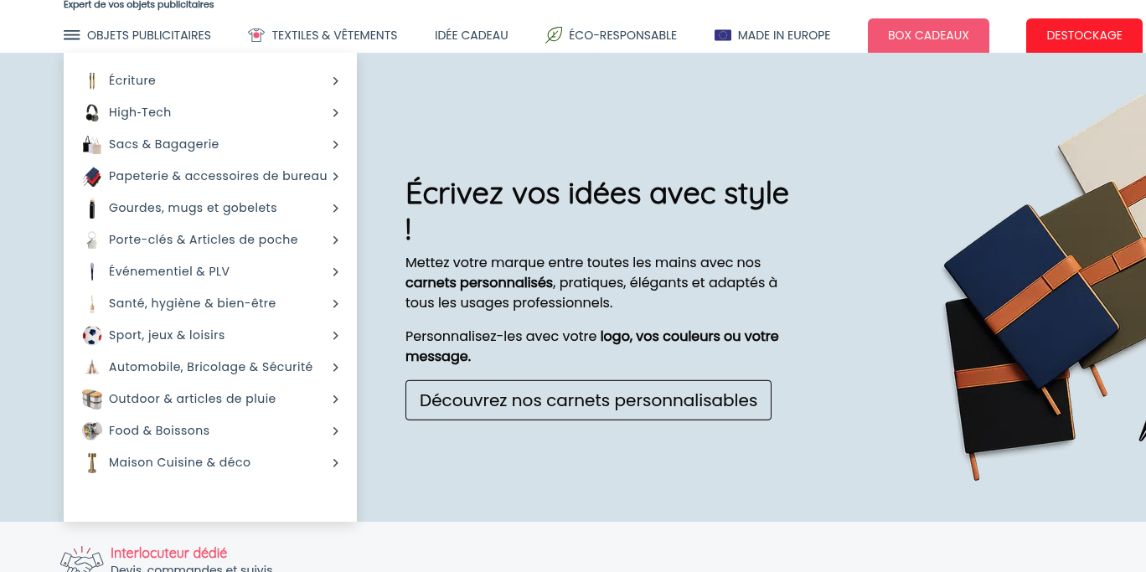Click the lunchbox icon for Outdoor

(92, 399)
